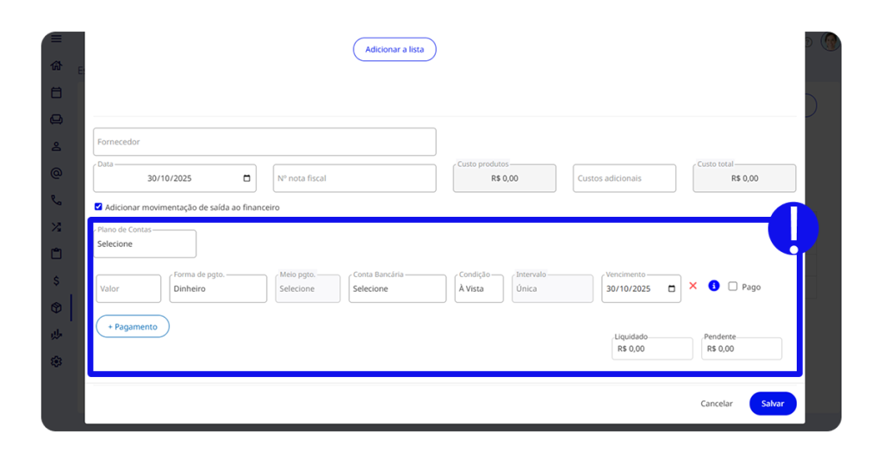Tick the Pago checkbox
This screenshot has width=882, height=463.
[733, 287]
